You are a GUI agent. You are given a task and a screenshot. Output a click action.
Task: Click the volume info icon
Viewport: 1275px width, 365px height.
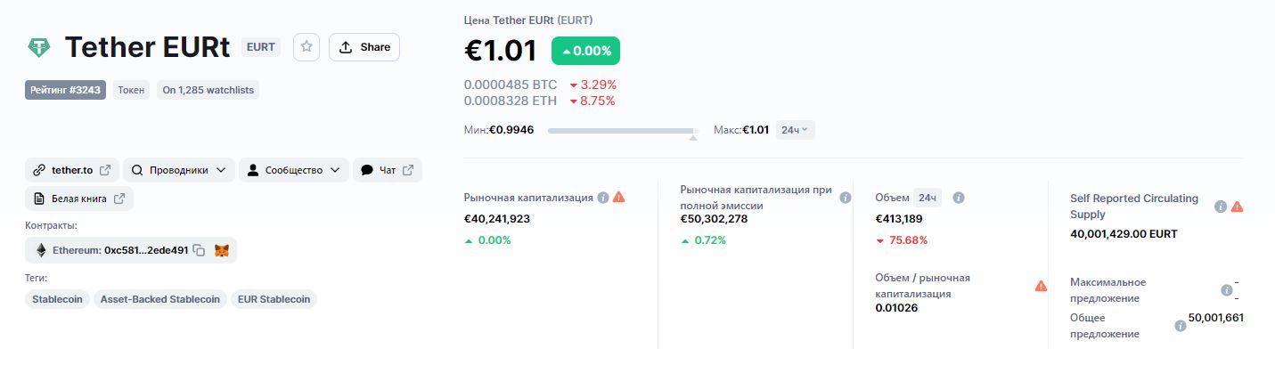click(x=959, y=198)
